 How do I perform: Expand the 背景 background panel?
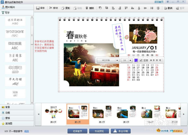(17, 107)
